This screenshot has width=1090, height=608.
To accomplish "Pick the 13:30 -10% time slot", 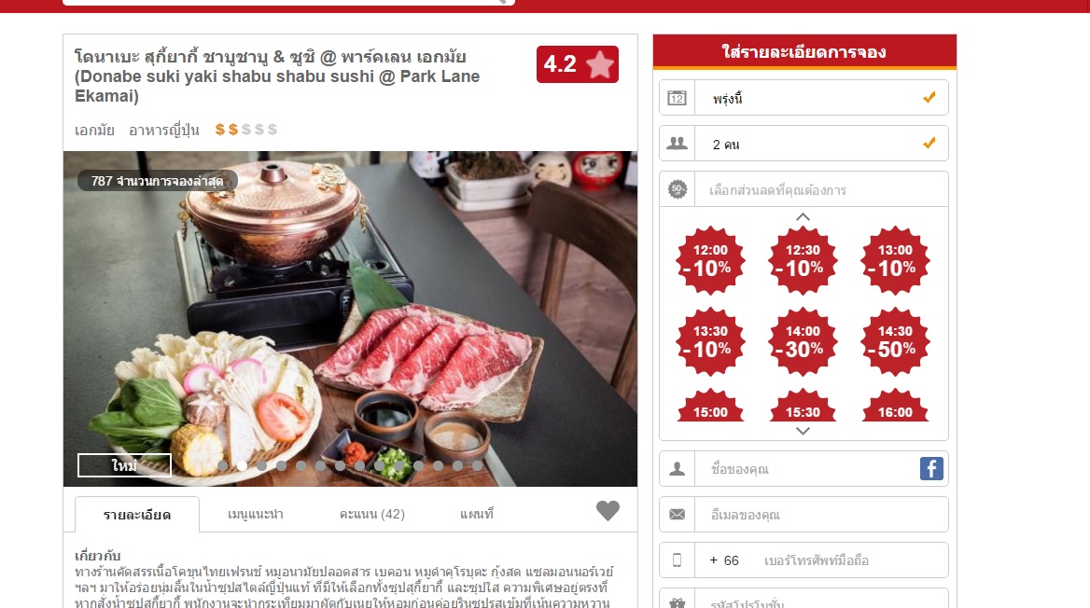I will pyautogui.click(x=710, y=341).
